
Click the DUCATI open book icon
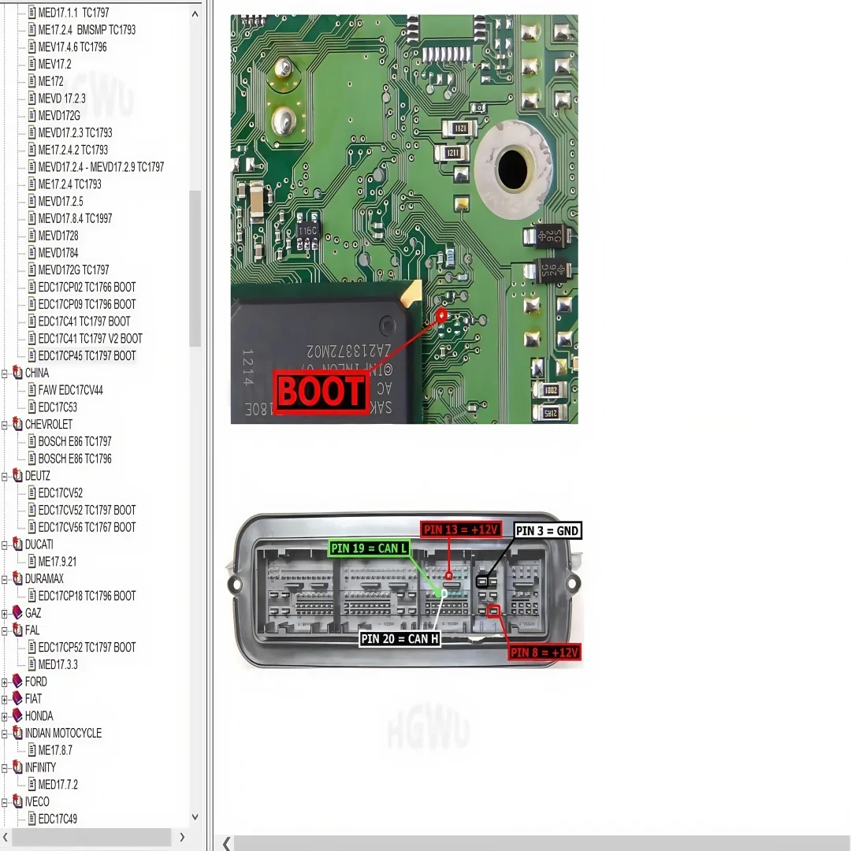point(17,544)
